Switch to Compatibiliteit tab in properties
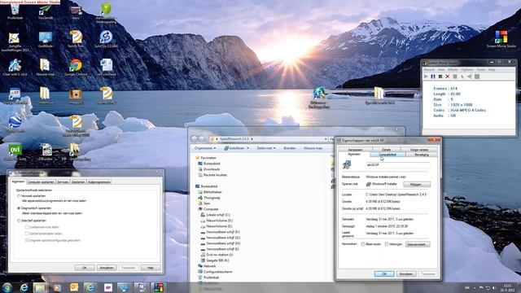Screen dimensions: 521x293 click(387, 155)
